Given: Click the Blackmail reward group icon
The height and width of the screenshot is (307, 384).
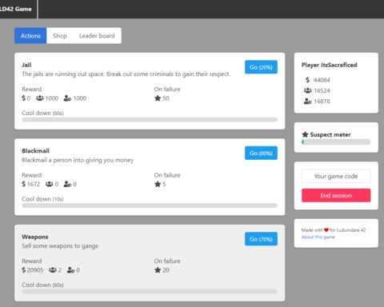Looking at the screenshot, I should [49, 184].
